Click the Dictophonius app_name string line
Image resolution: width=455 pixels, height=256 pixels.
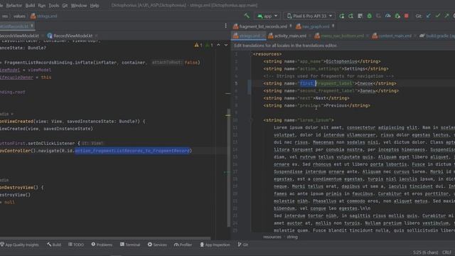[x=322, y=62]
